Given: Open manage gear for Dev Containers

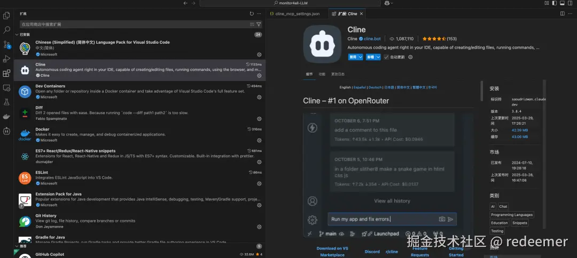Looking at the screenshot, I should coord(259,97).
